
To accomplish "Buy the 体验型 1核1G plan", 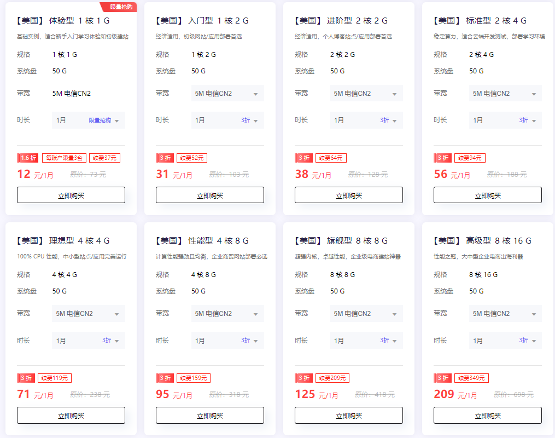I will [x=71, y=195].
